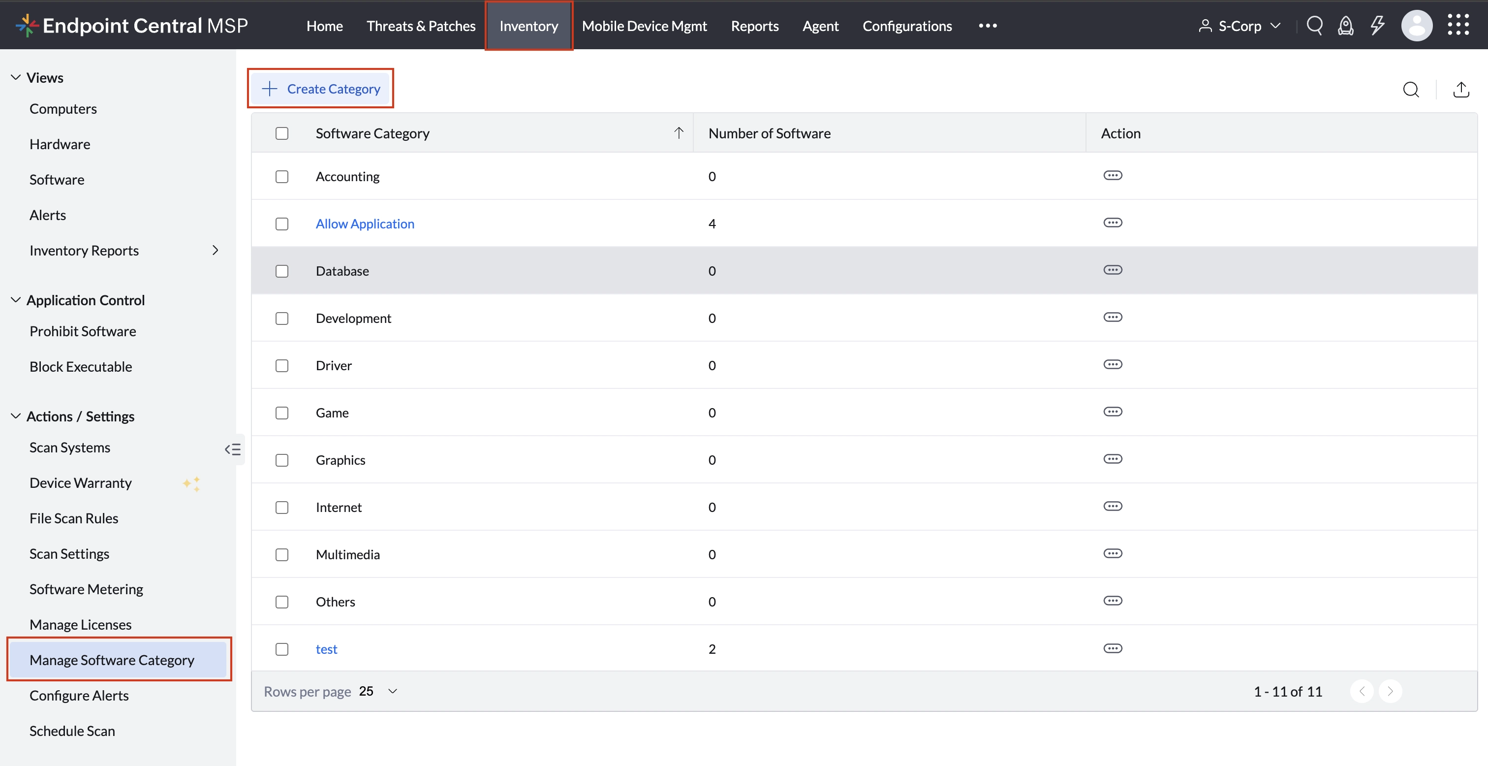The height and width of the screenshot is (766, 1488).
Task: Open action menu for test row
Action: point(1113,649)
